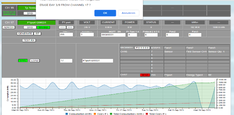Go to next period with >>> button
The image size is (234, 115).
tap(70, 27)
